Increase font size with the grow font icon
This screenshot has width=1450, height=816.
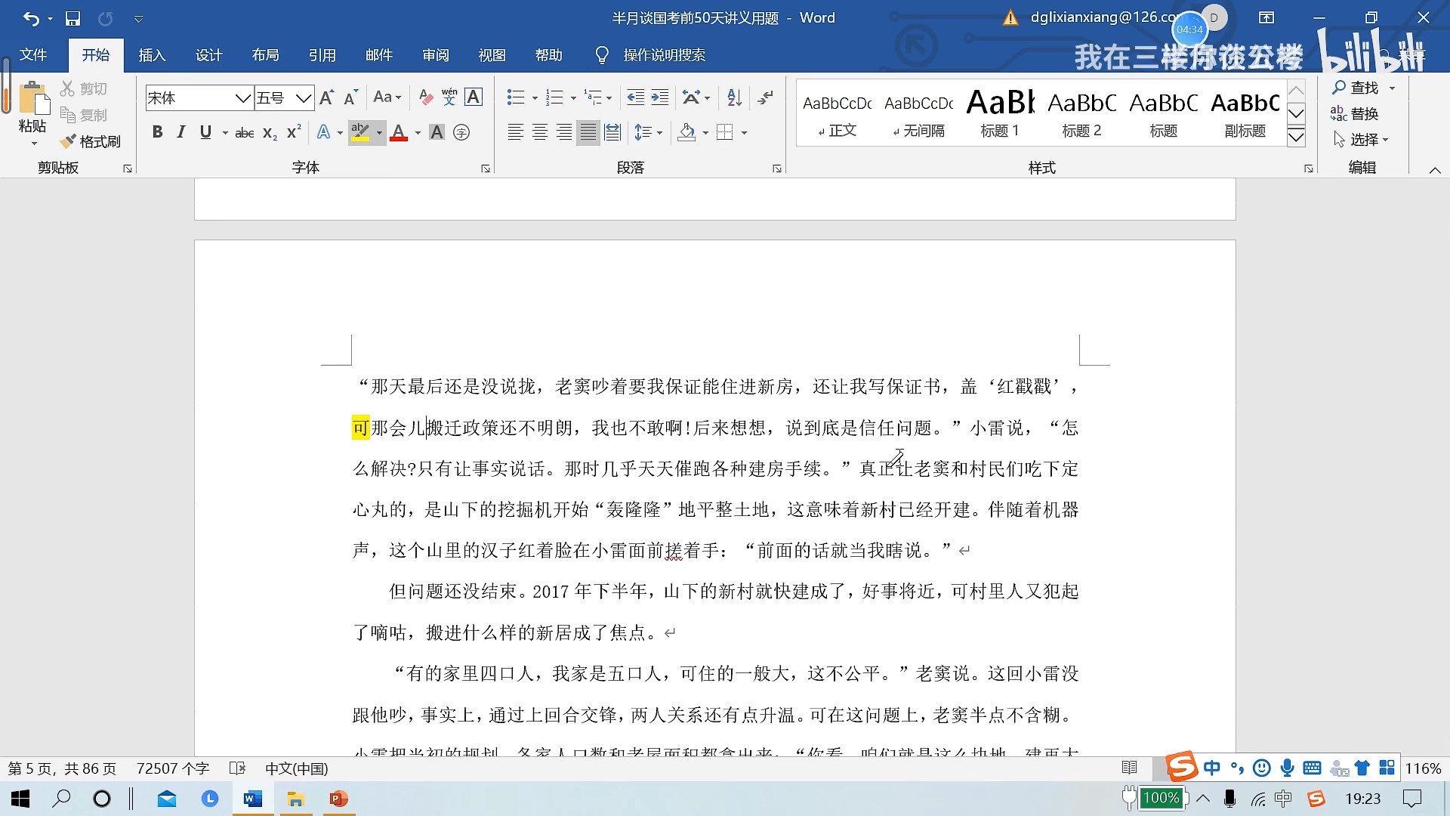[x=327, y=97]
